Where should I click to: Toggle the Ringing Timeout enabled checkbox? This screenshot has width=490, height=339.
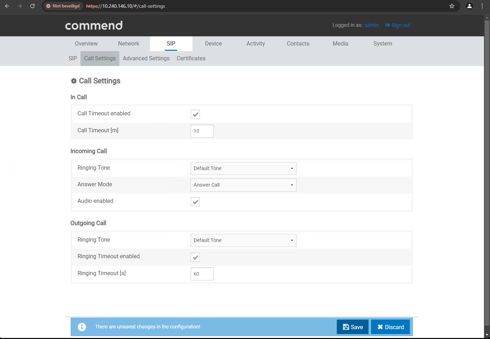point(195,257)
